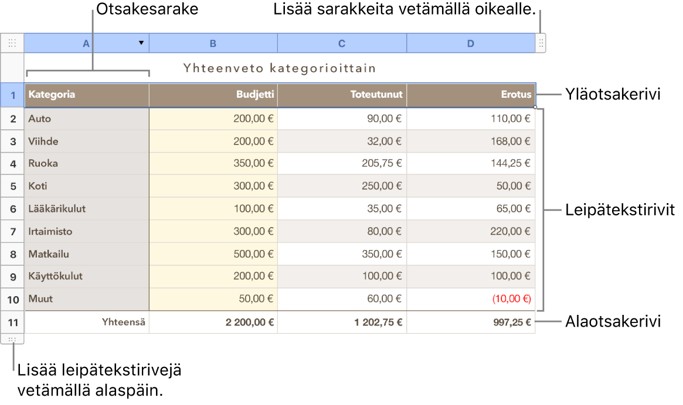
Task: Select the 'Matkailu' category cell
Action: 87,254
